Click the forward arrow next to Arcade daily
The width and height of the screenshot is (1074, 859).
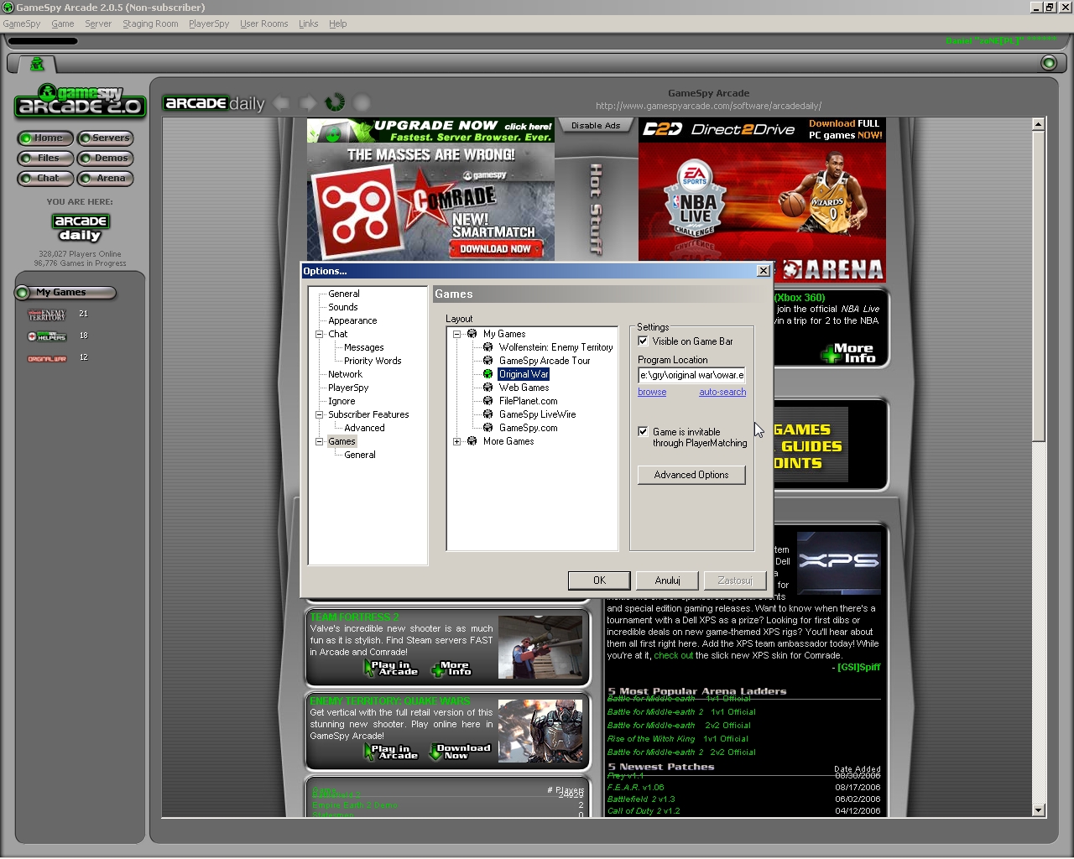[308, 103]
